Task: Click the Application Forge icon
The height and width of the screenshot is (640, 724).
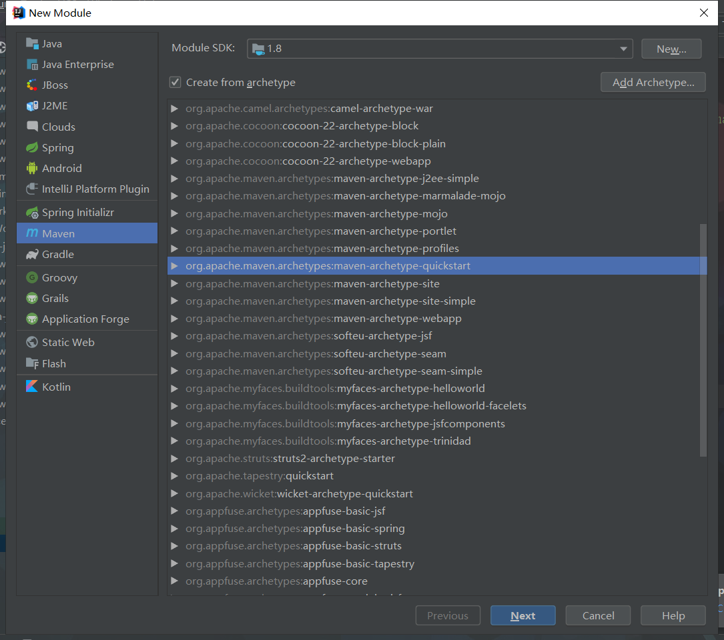Action: click(32, 319)
